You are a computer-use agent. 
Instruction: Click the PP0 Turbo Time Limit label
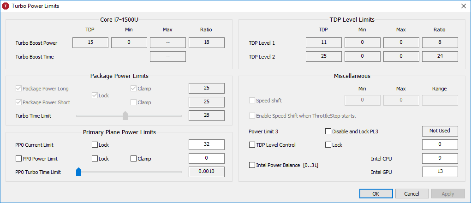[x=38, y=172]
